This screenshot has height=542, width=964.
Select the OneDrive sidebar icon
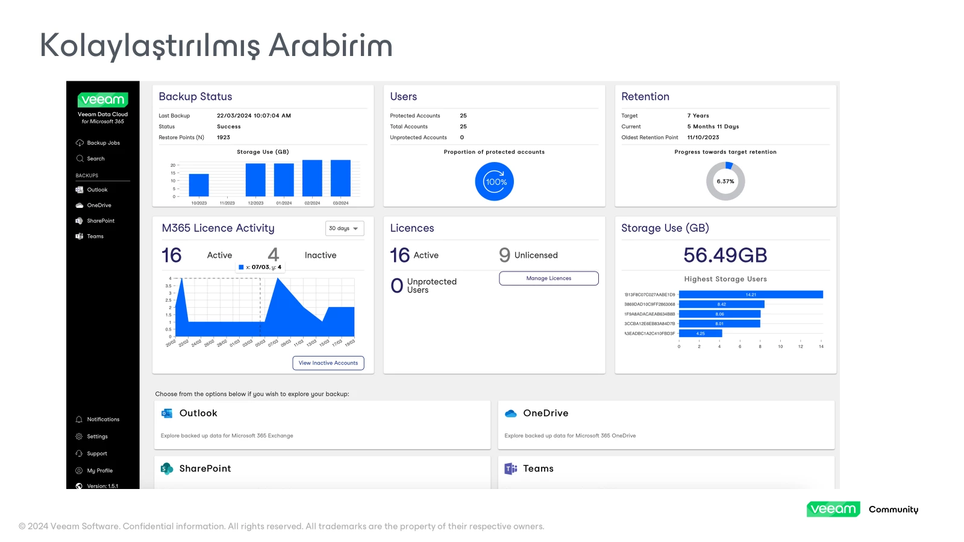[x=80, y=205]
